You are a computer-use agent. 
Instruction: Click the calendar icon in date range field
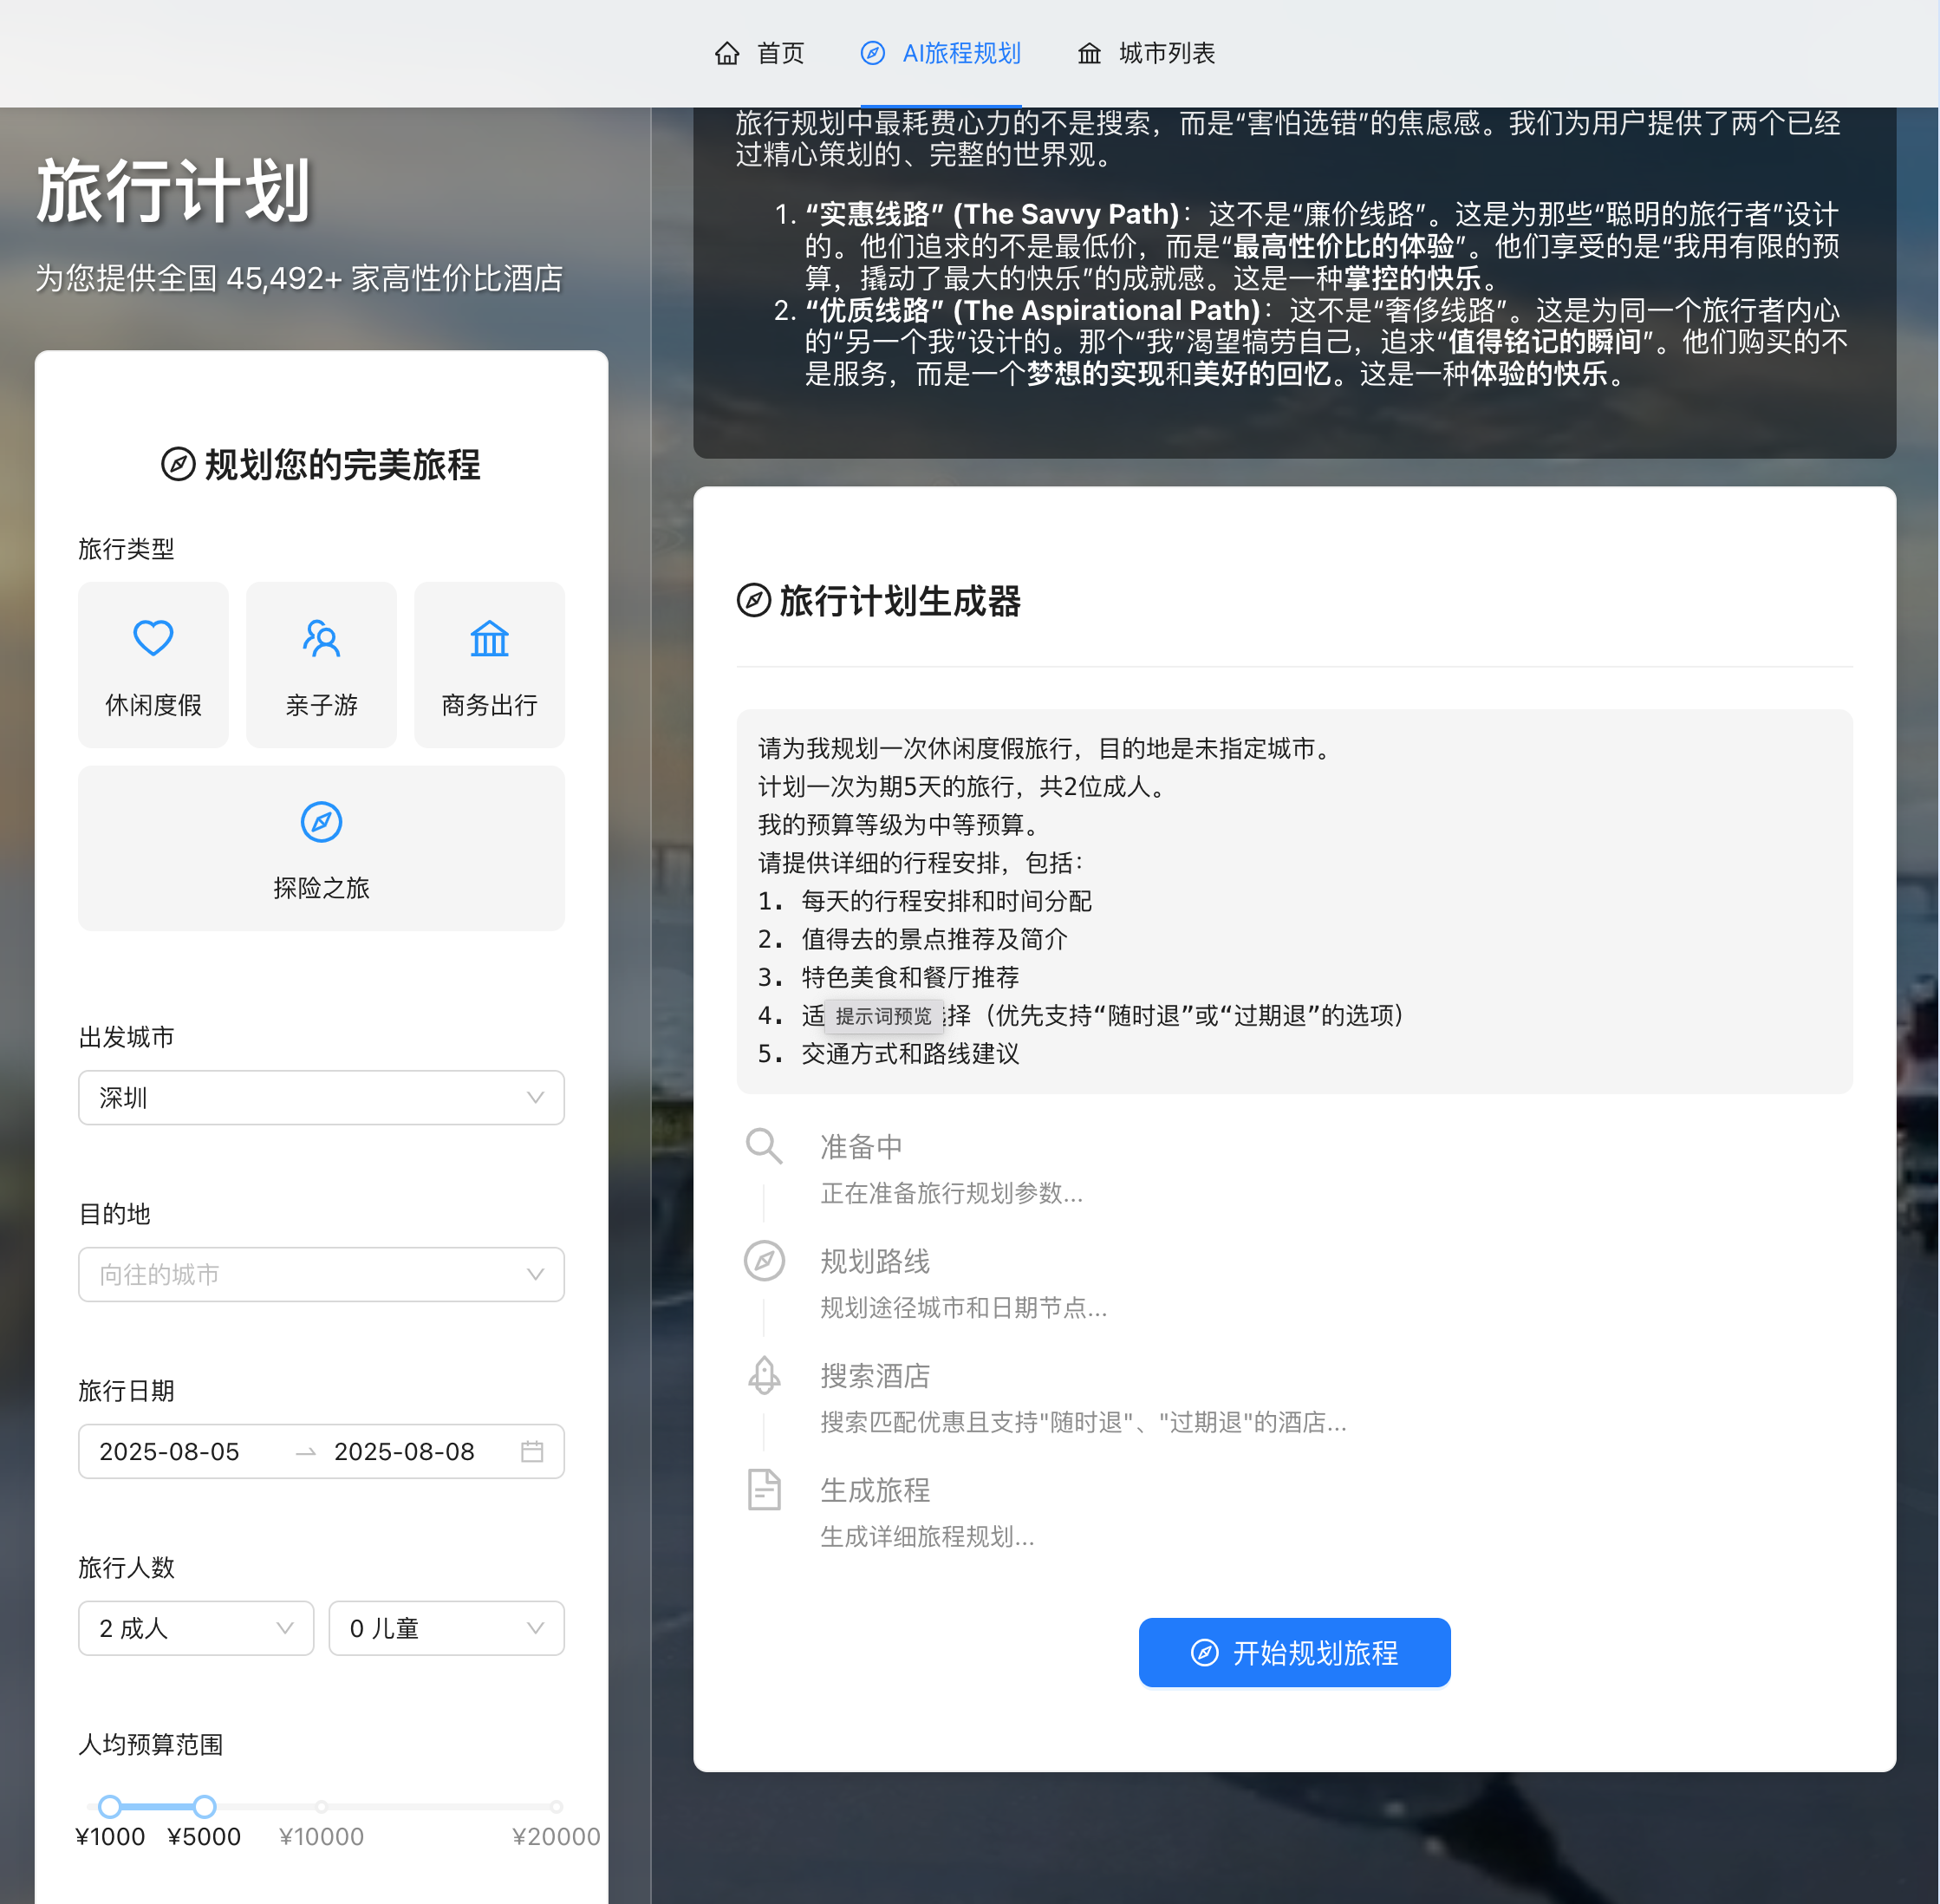tap(532, 1451)
